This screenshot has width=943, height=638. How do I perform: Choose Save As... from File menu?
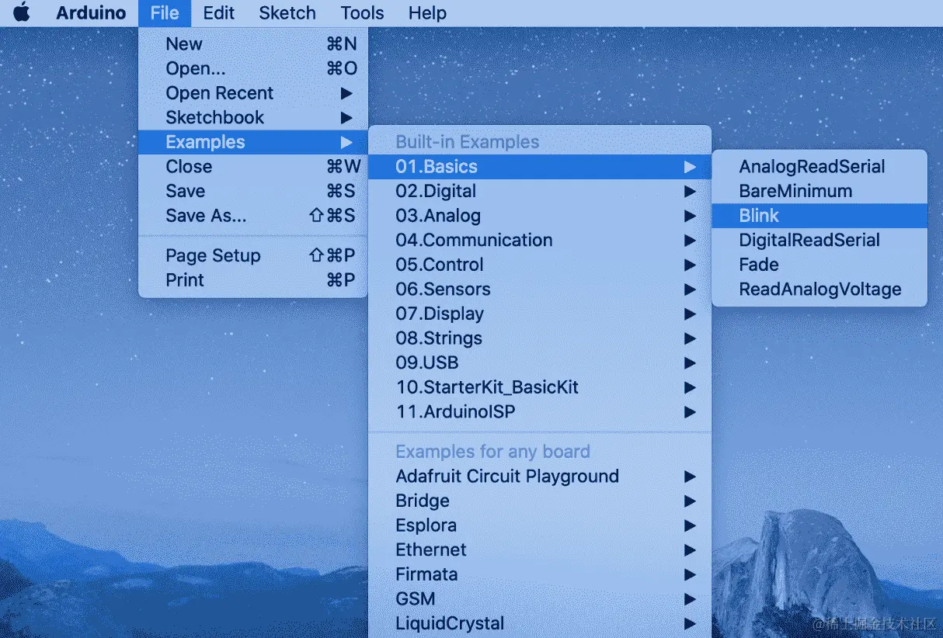pyautogui.click(x=253, y=216)
